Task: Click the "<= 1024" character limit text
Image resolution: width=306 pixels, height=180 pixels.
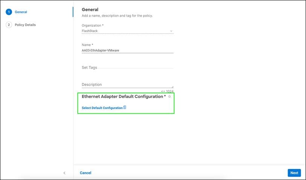Action: coord(167,91)
